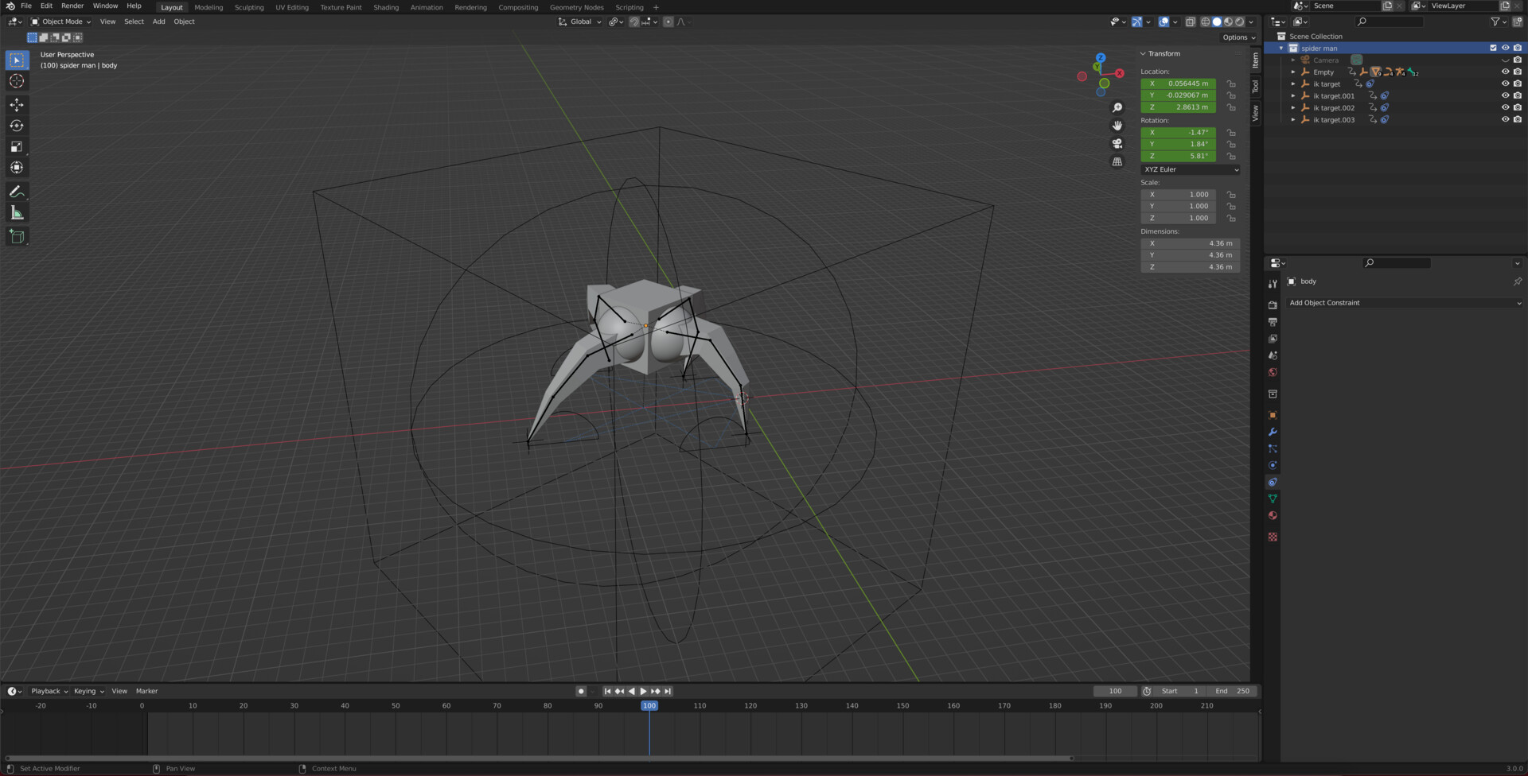1528x776 pixels.
Task: Switch to the Sculpting workspace tab
Action: tap(249, 7)
